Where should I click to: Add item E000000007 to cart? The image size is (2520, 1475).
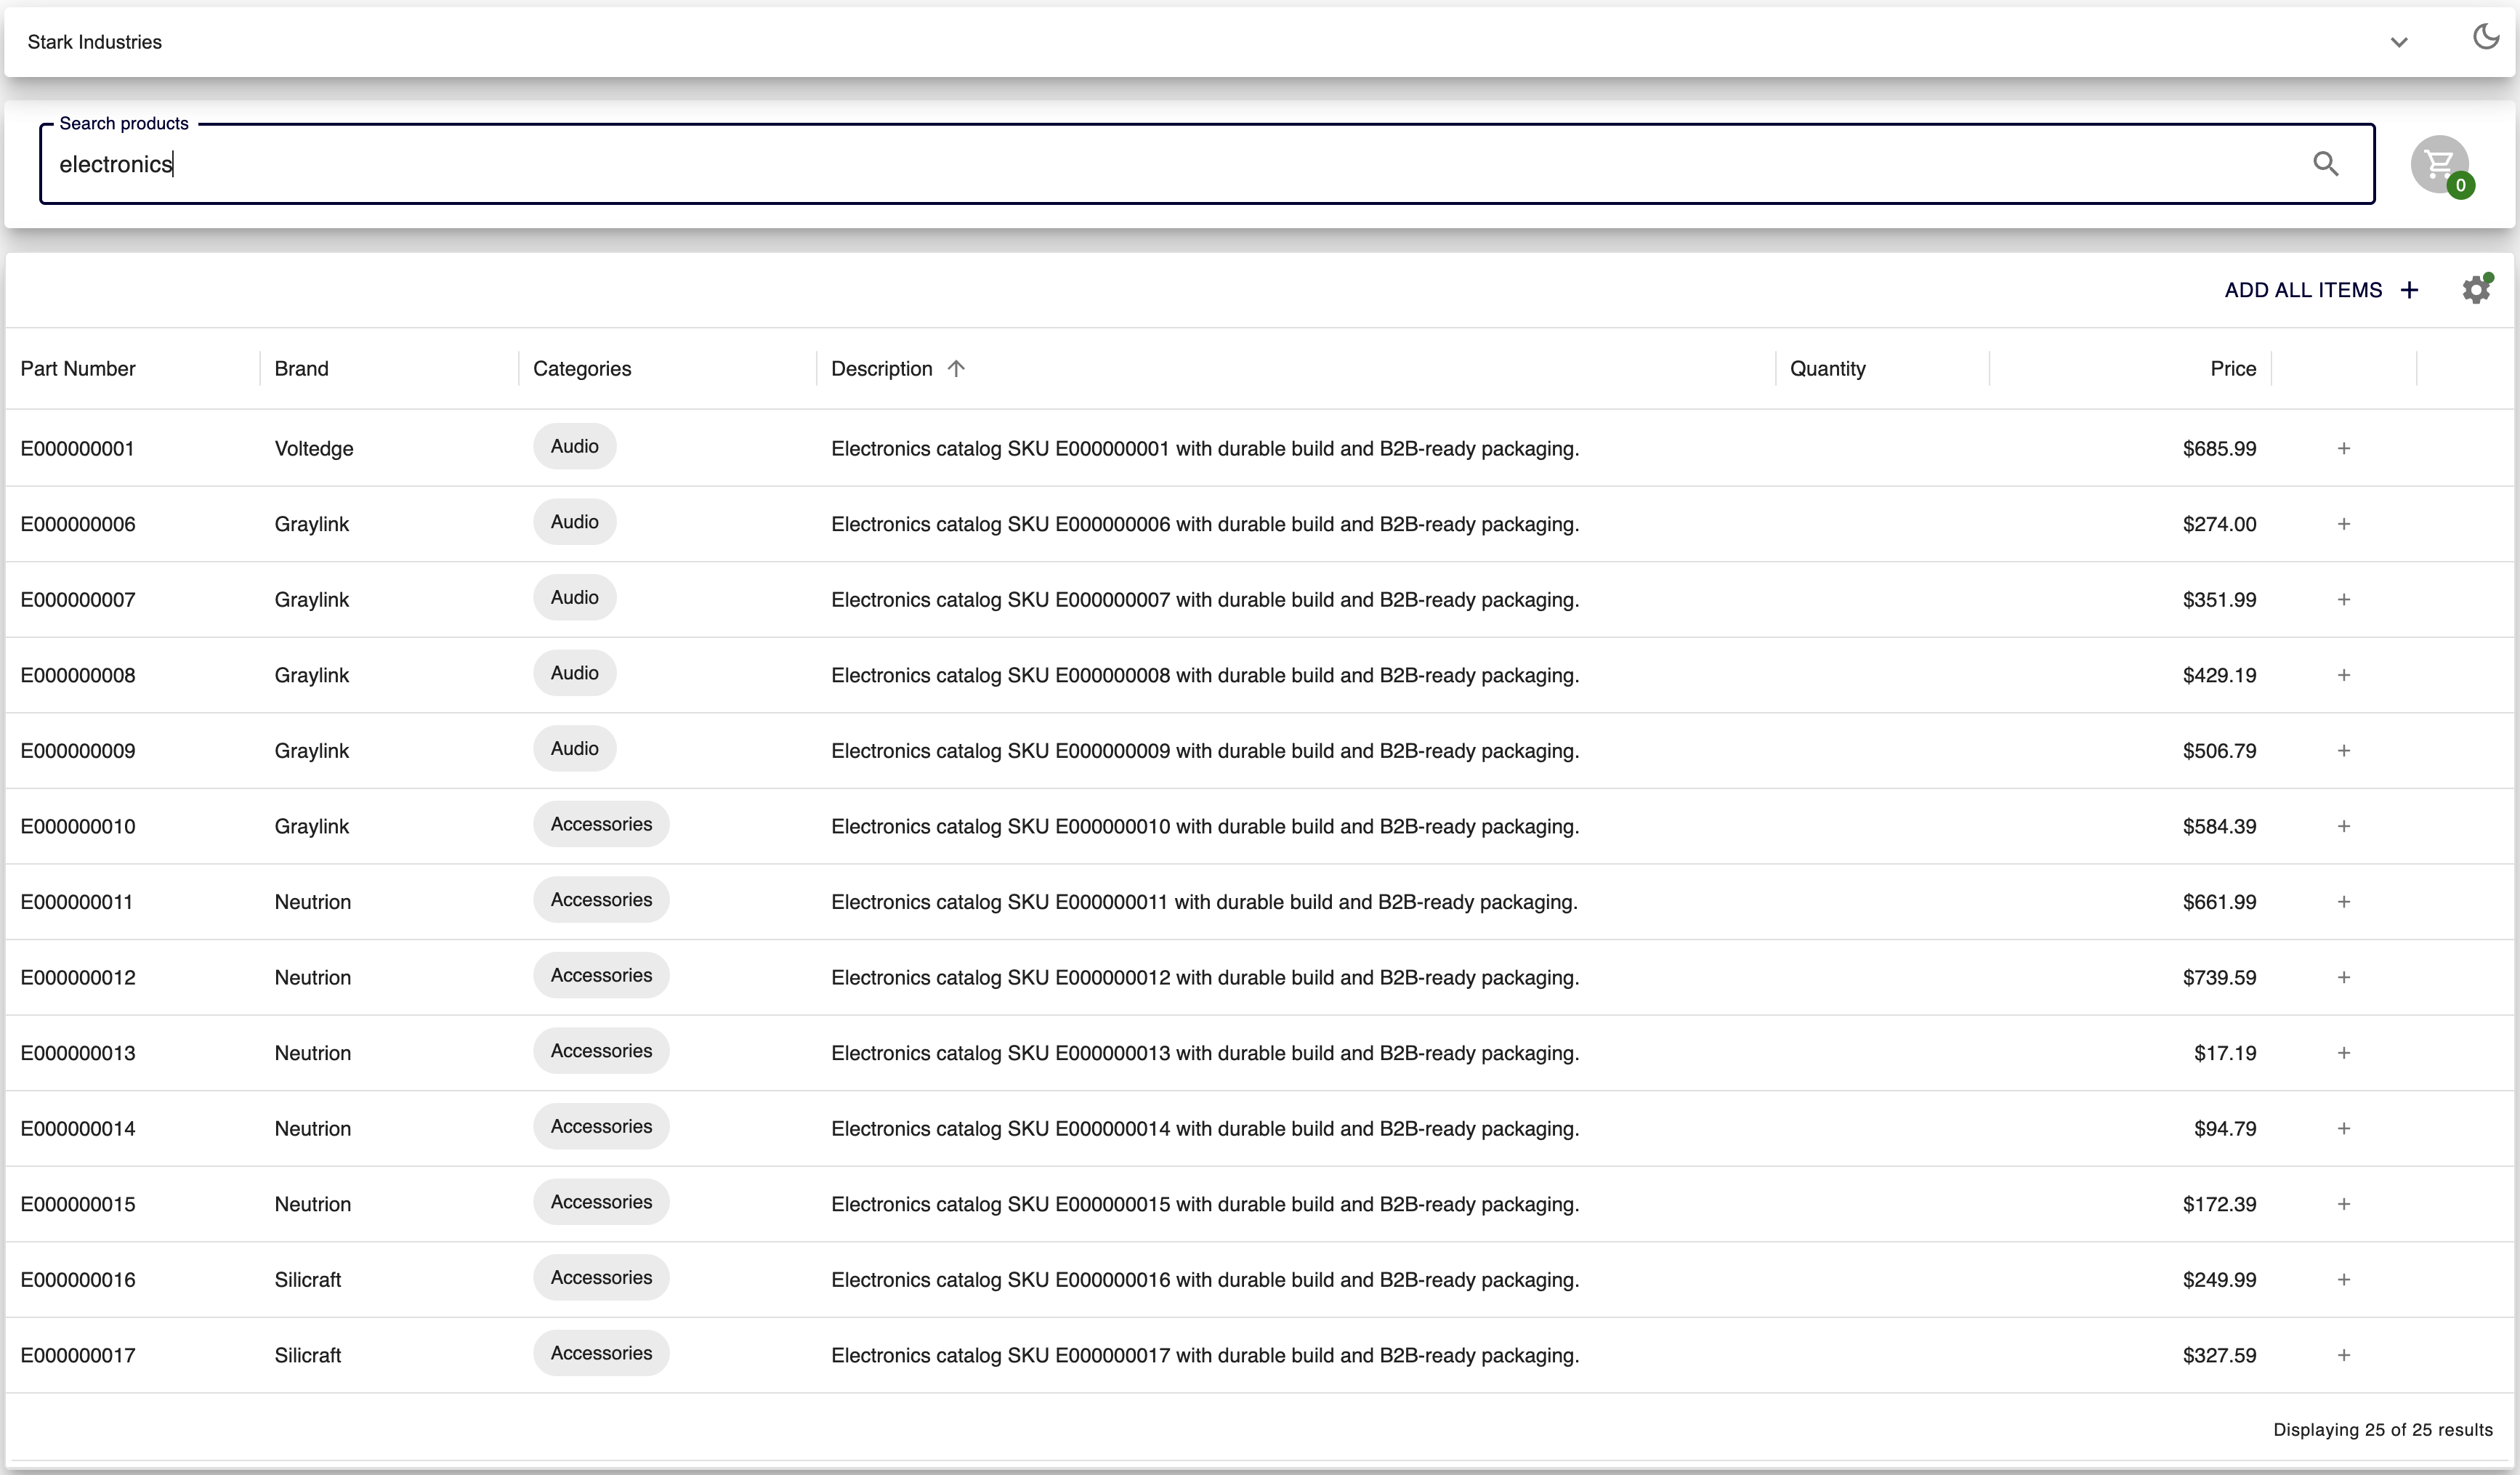2344,599
